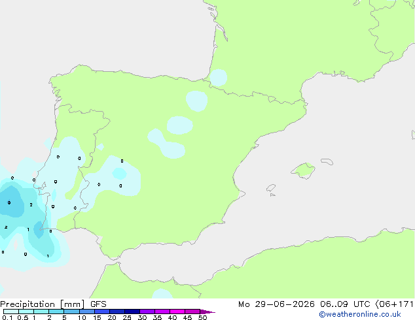Click the "30" legend scale label
415x320 pixels.
coord(142,317)
